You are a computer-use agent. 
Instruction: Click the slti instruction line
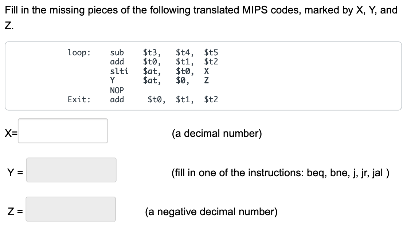[x=119, y=72]
